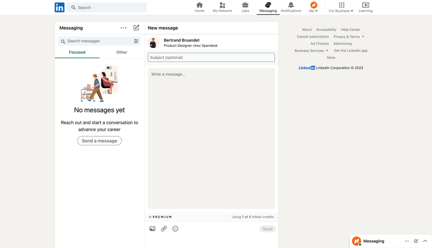The width and height of the screenshot is (432, 248).
Task: Attach an image to the message
Action: tap(152, 229)
